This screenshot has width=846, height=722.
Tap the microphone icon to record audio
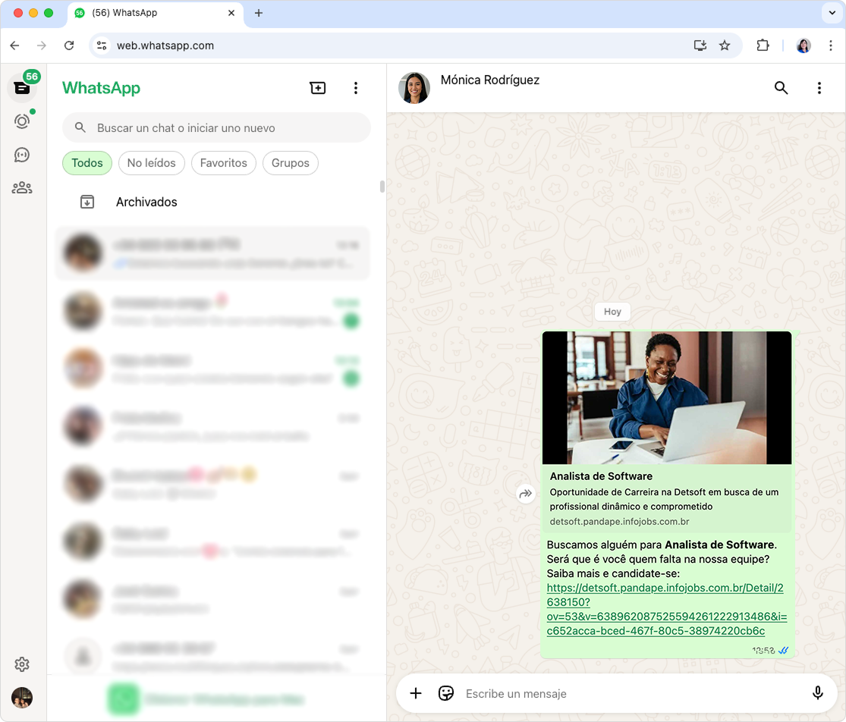(x=818, y=693)
